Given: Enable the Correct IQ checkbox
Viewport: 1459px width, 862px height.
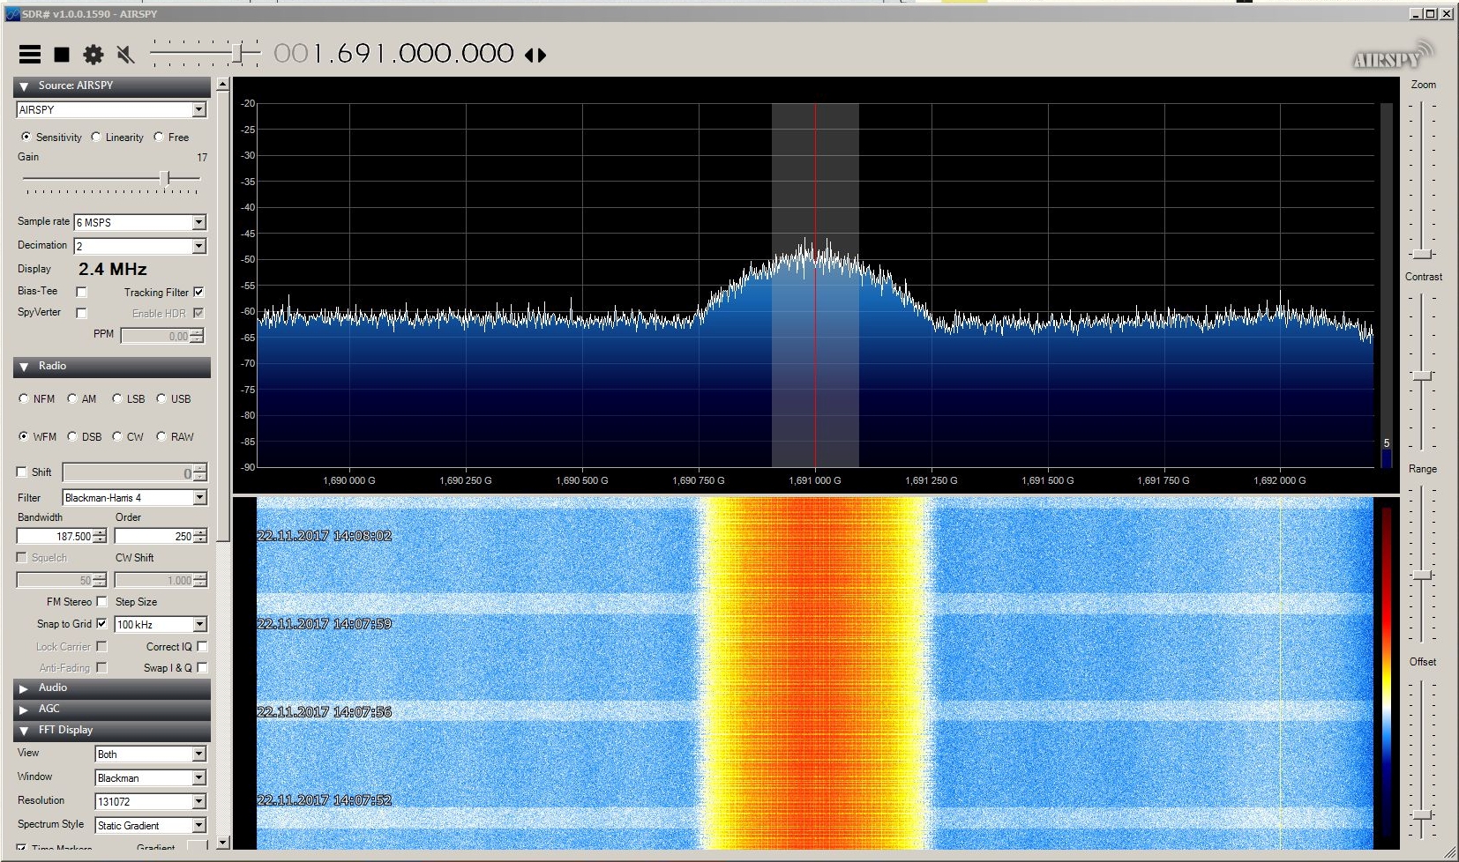Looking at the screenshot, I should coord(202,646).
